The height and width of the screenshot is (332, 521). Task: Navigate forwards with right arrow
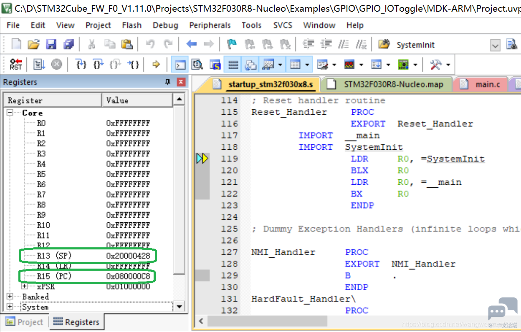(x=208, y=44)
